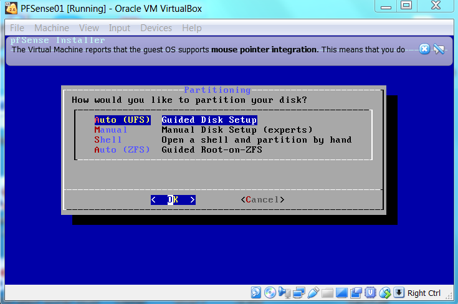Select Cancel in the Partitioning dialog
This screenshot has height=304, width=458.
pos(262,200)
